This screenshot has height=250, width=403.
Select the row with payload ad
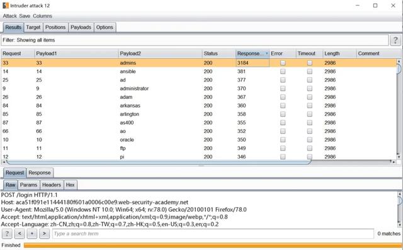click(x=199, y=80)
